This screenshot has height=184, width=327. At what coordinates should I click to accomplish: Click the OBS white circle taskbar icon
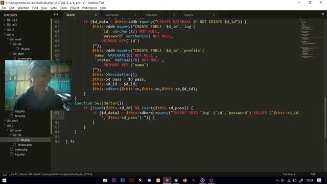[x=202, y=180]
